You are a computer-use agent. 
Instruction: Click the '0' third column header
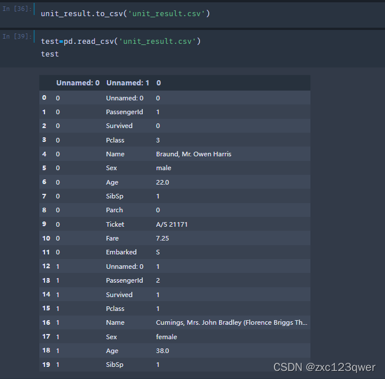(158, 83)
